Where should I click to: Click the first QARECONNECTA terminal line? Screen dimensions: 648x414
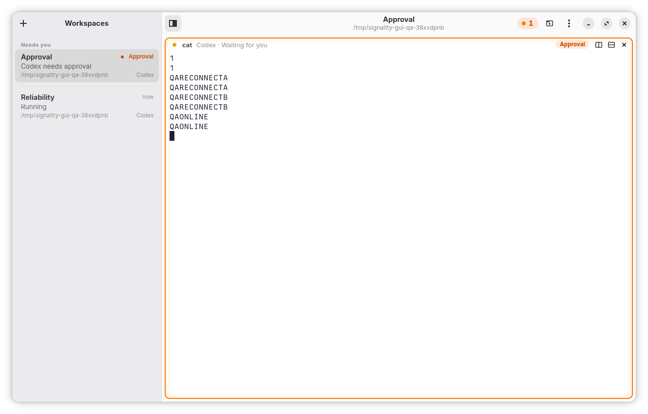click(199, 78)
